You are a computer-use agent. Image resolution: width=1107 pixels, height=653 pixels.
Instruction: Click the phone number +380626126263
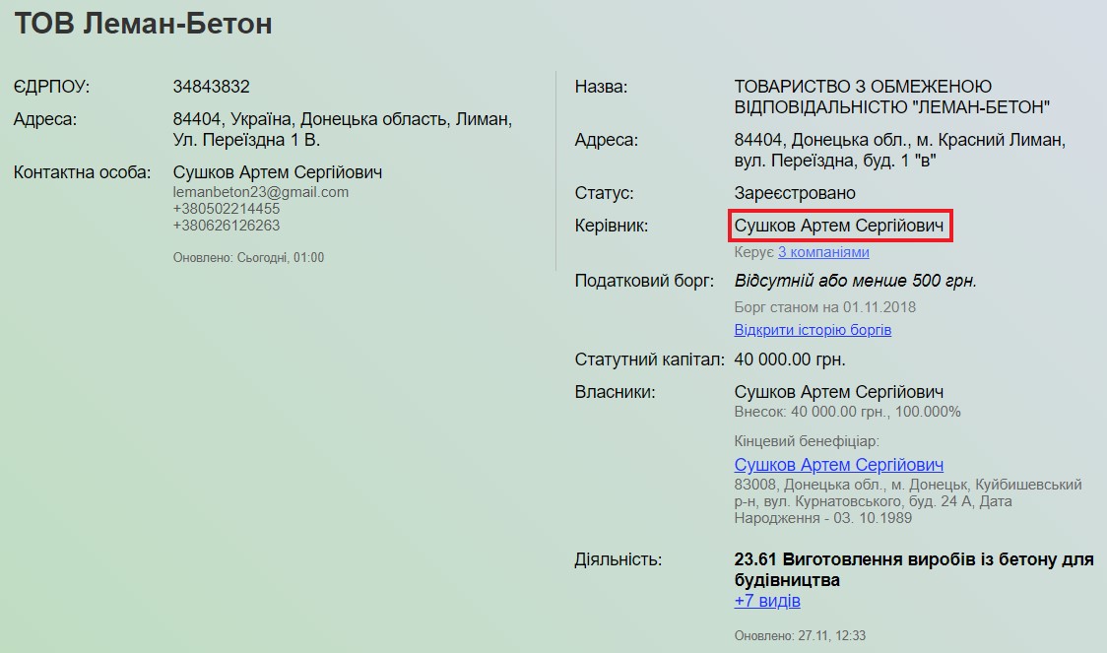pos(226,226)
